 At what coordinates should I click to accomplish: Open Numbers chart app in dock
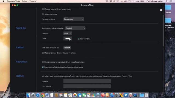point(94,95)
